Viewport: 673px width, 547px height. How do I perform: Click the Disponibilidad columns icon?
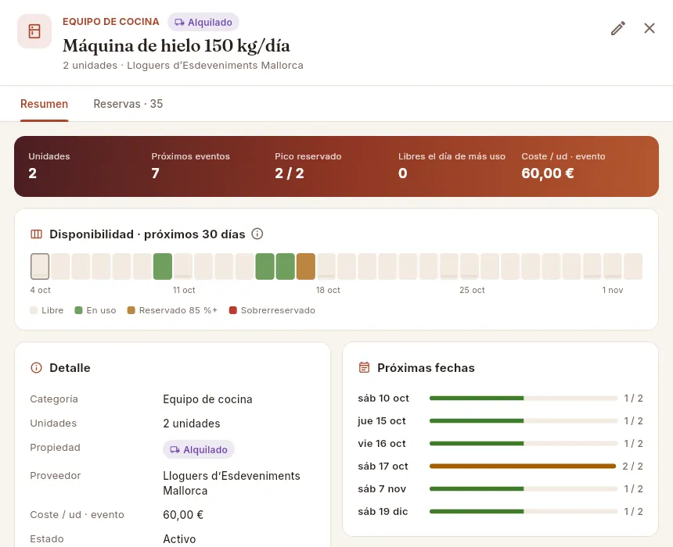(37, 234)
